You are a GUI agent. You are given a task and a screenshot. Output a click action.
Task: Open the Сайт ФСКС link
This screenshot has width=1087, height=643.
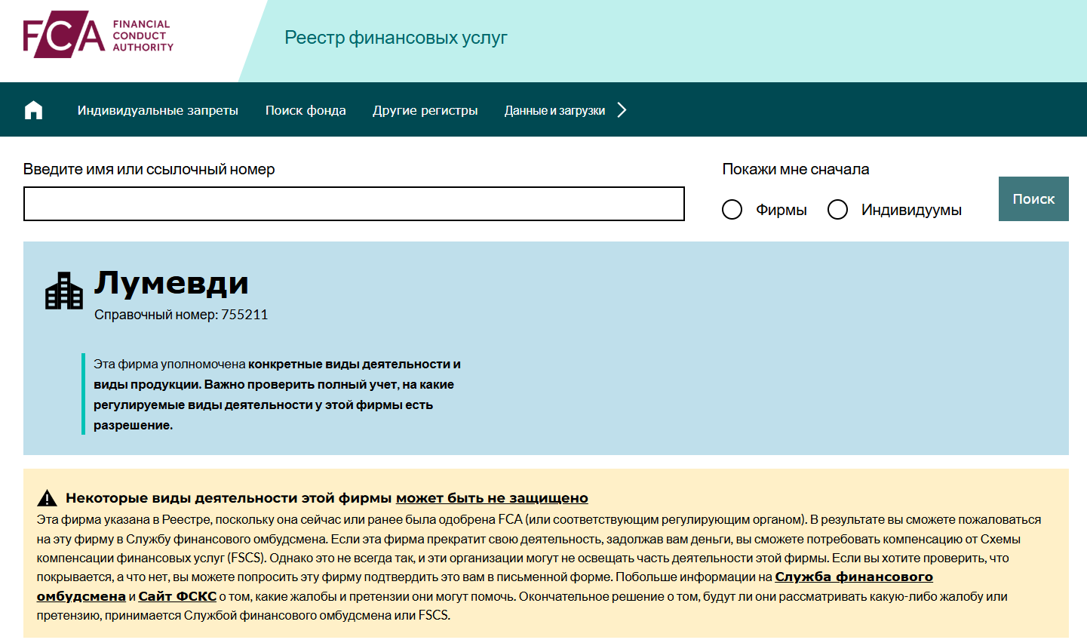pyautogui.click(x=177, y=596)
